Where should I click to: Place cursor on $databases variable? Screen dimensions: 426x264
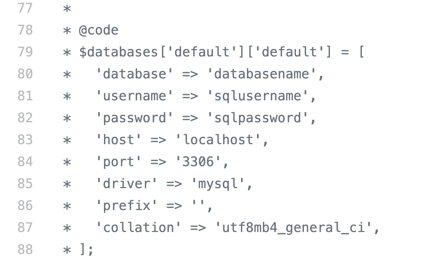click(118, 52)
